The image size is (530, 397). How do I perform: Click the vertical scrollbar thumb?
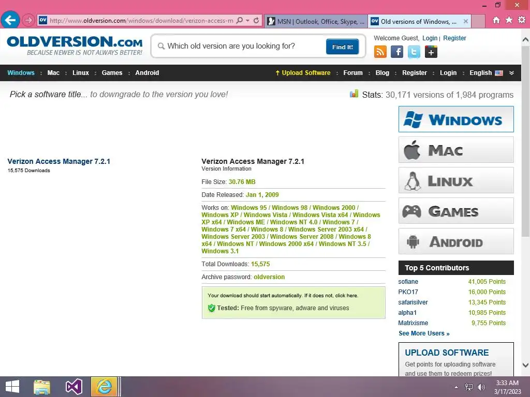tap(525, 141)
